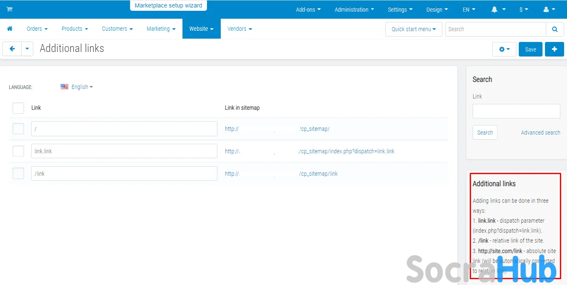Select the checkbox for the /link row
567x285 pixels.
(18, 174)
